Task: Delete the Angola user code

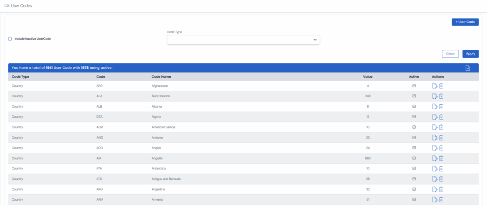Action: point(441,148)
